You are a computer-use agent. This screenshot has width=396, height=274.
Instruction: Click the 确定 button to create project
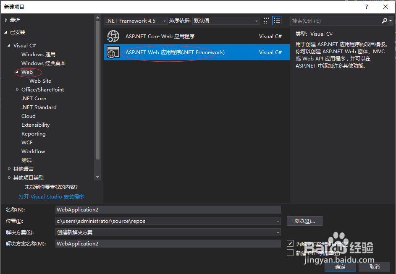[x=340, y=266]
